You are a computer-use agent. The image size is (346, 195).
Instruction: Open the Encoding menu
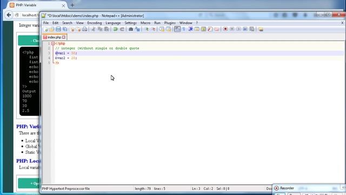coord(95,23)
